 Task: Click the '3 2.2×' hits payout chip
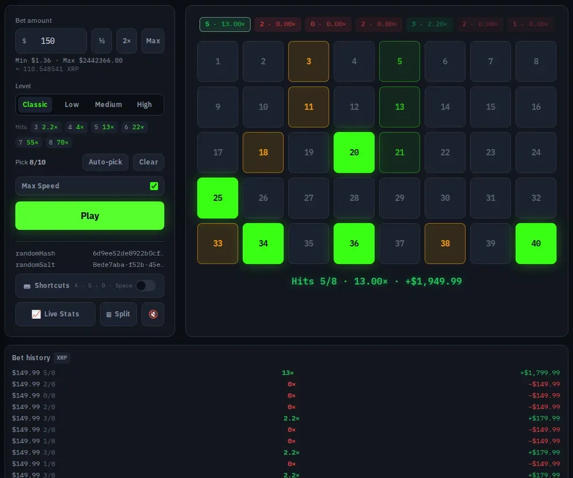coord(45,127)
